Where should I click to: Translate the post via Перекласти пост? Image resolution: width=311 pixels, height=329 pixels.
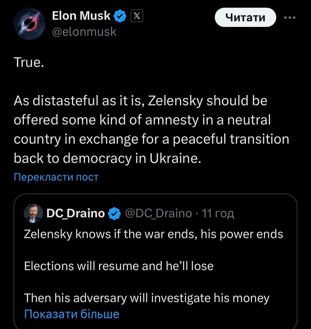click(56, 177)
